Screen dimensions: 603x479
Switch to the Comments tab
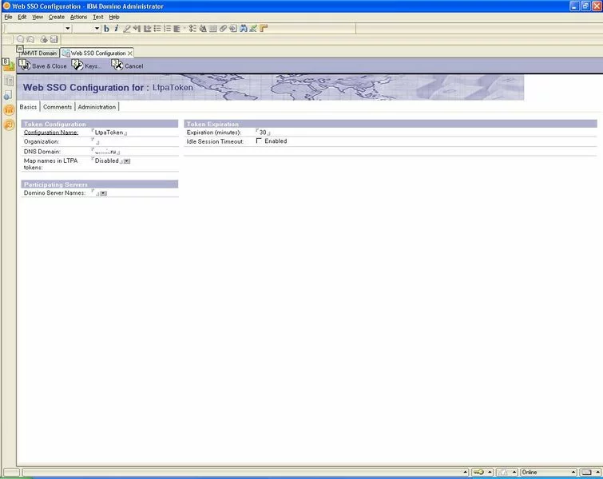pos(58,107)
